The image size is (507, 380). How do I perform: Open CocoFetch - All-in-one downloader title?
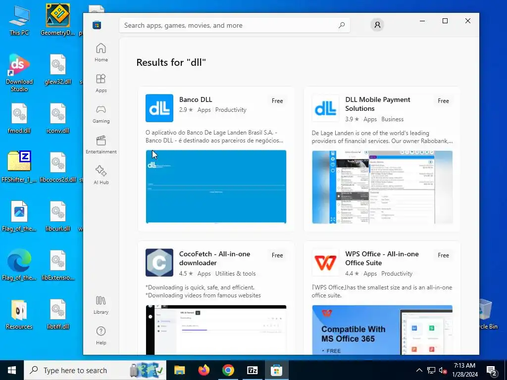tap(215, 258)
